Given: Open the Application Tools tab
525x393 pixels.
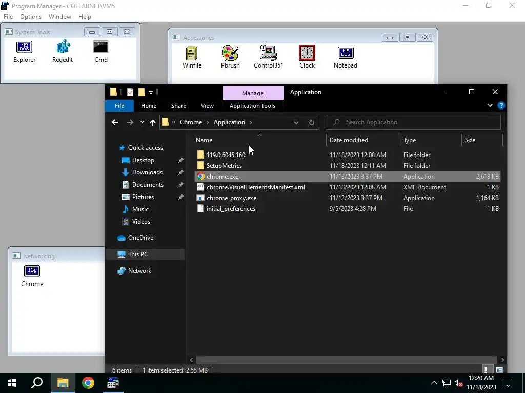Looking at the screenshot, I should 252,106.
